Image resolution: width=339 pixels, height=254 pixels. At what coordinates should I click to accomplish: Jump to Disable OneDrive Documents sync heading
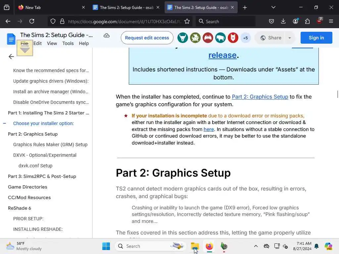pos(51,102)
